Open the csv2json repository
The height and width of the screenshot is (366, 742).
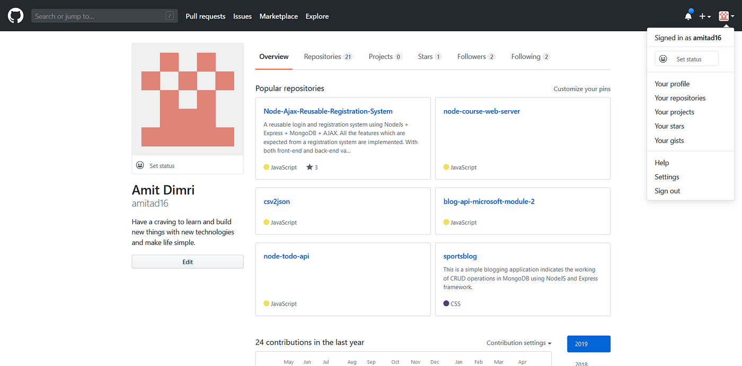click(x=276, y=201)
